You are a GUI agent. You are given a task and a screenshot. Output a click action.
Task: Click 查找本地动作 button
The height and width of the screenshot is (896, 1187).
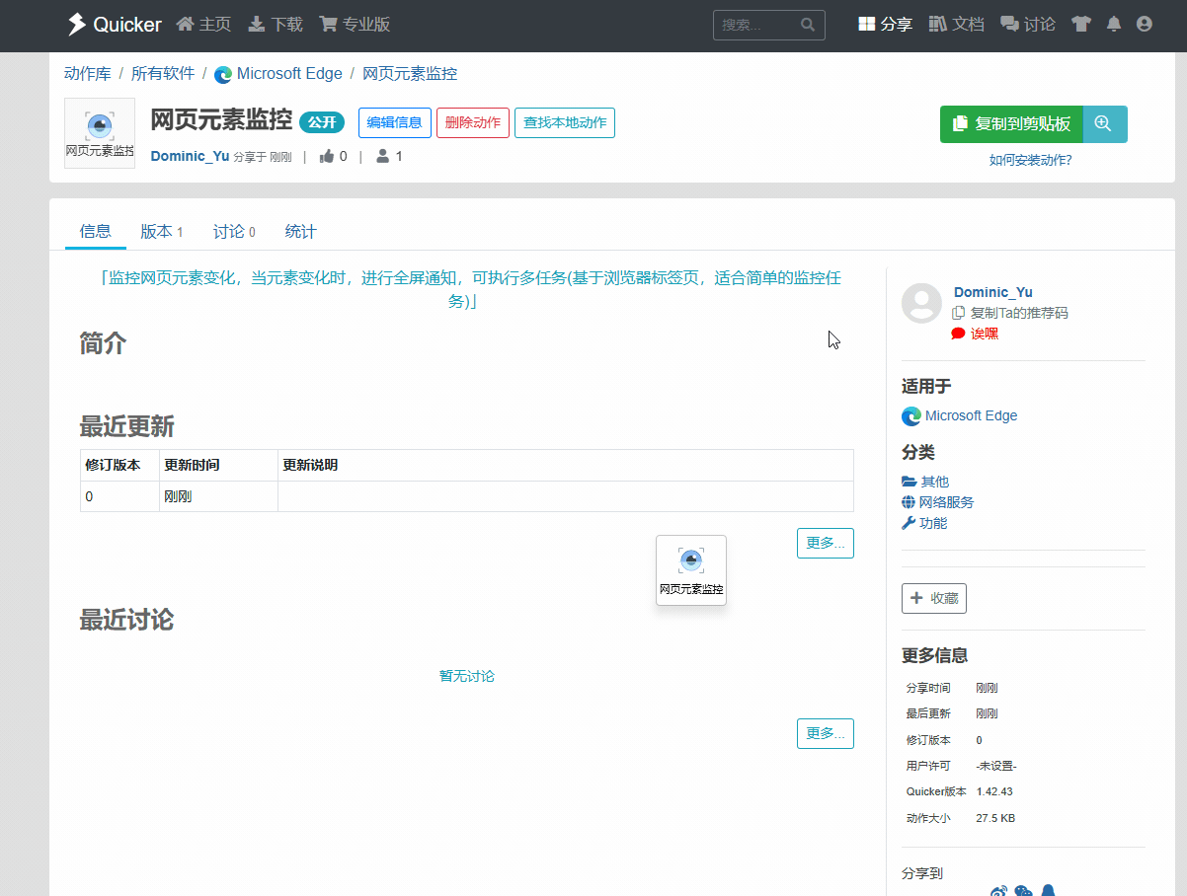pyautogui.click(x=565, y=123)
